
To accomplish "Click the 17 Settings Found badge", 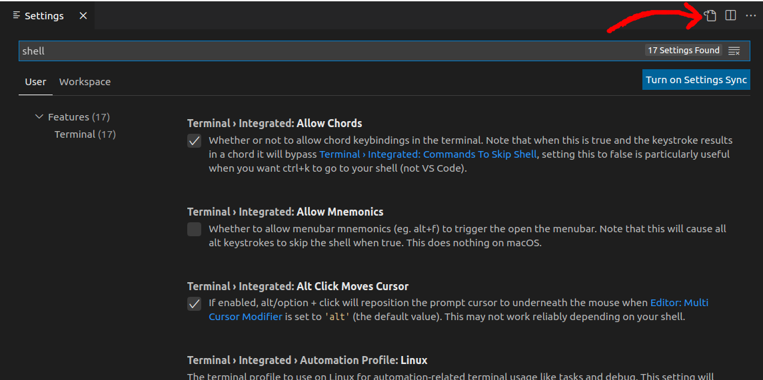I will (683, 51).
